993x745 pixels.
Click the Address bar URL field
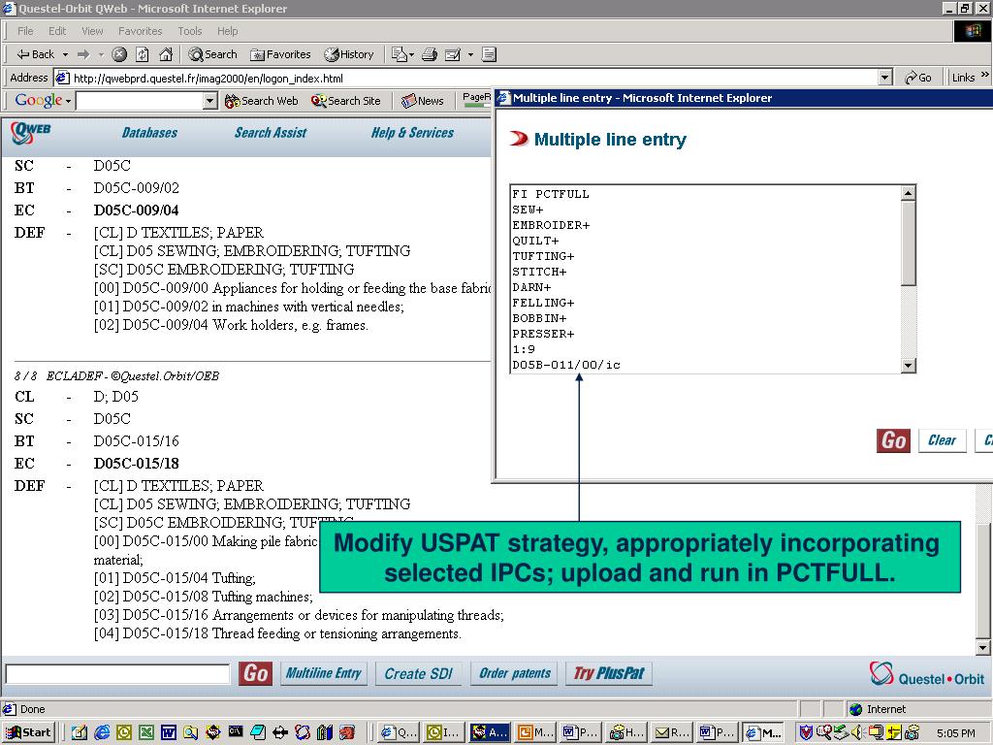pyautogui.click(x=466, y=78)
